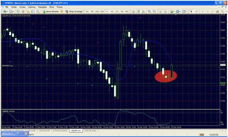
Task: Open the indicators list icon
Action: pyautogui.click(x=171, y=11)
